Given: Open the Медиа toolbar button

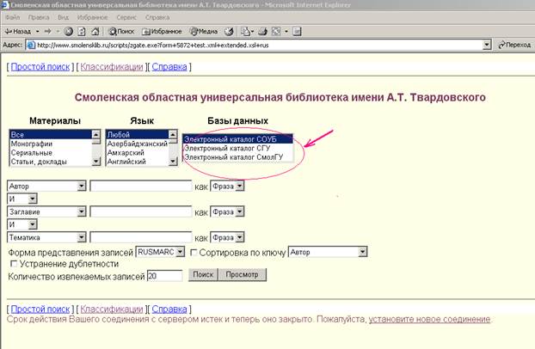Looking at the screenshot, I should click(x=204, y=32).
